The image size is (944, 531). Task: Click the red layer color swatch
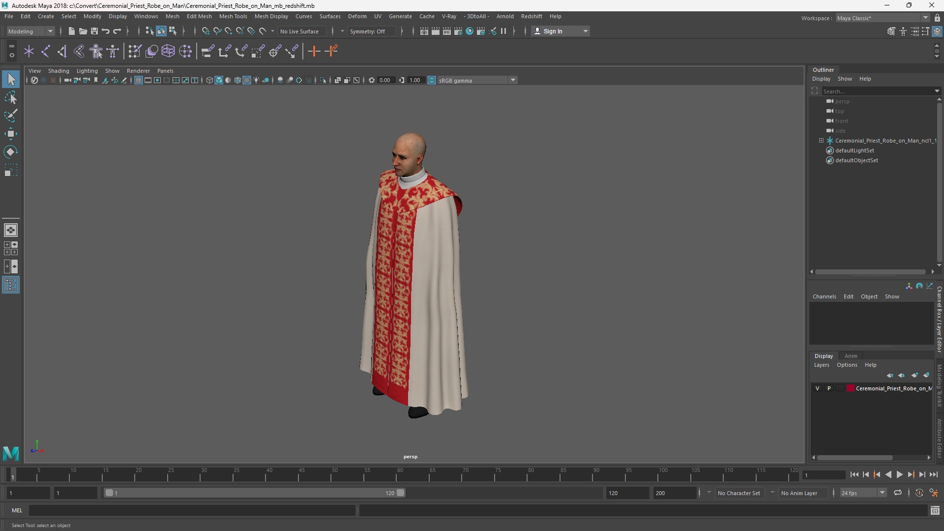(x=850, y=388)
